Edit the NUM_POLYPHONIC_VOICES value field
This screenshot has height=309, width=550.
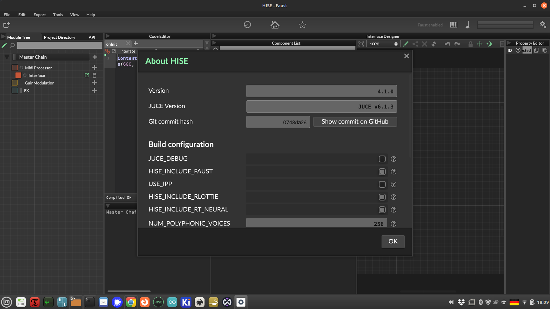(x=316, y=223)
